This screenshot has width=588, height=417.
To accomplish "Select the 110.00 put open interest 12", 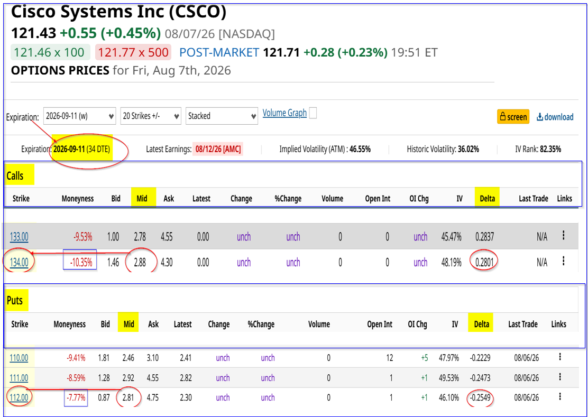I will 389,358.
